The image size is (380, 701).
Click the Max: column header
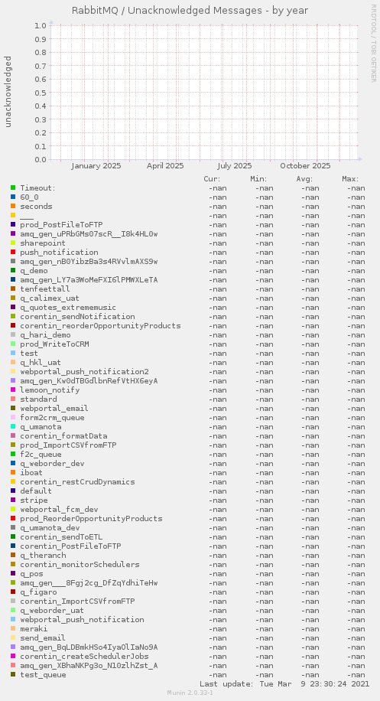coord(350,179)
